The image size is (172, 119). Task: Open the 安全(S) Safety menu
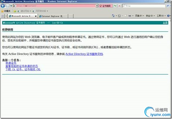pyautogui.click(x=150, y=16)
